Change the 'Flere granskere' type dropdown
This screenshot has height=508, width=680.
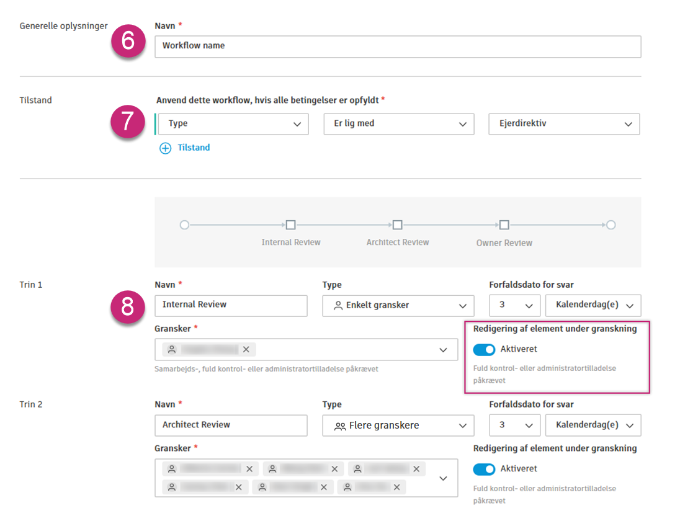pyautogui.click(x=398, y=426)
